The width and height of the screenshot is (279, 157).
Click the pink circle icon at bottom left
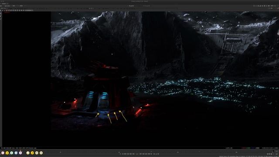[3, 153]
